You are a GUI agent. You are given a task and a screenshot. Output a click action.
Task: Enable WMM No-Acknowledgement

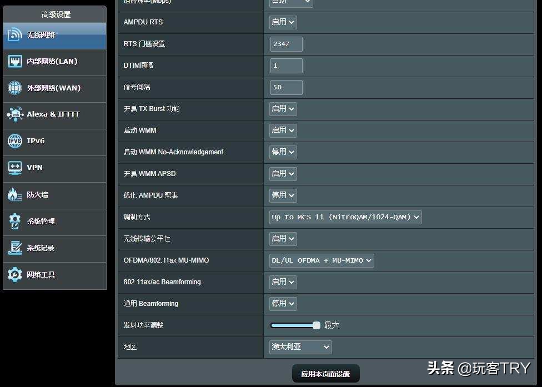tap(282, 152)
